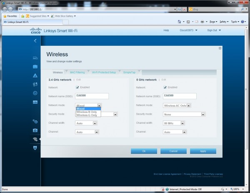Open Privacy Statement link
This screenshot has width=250, height=193.
[192, 174]
